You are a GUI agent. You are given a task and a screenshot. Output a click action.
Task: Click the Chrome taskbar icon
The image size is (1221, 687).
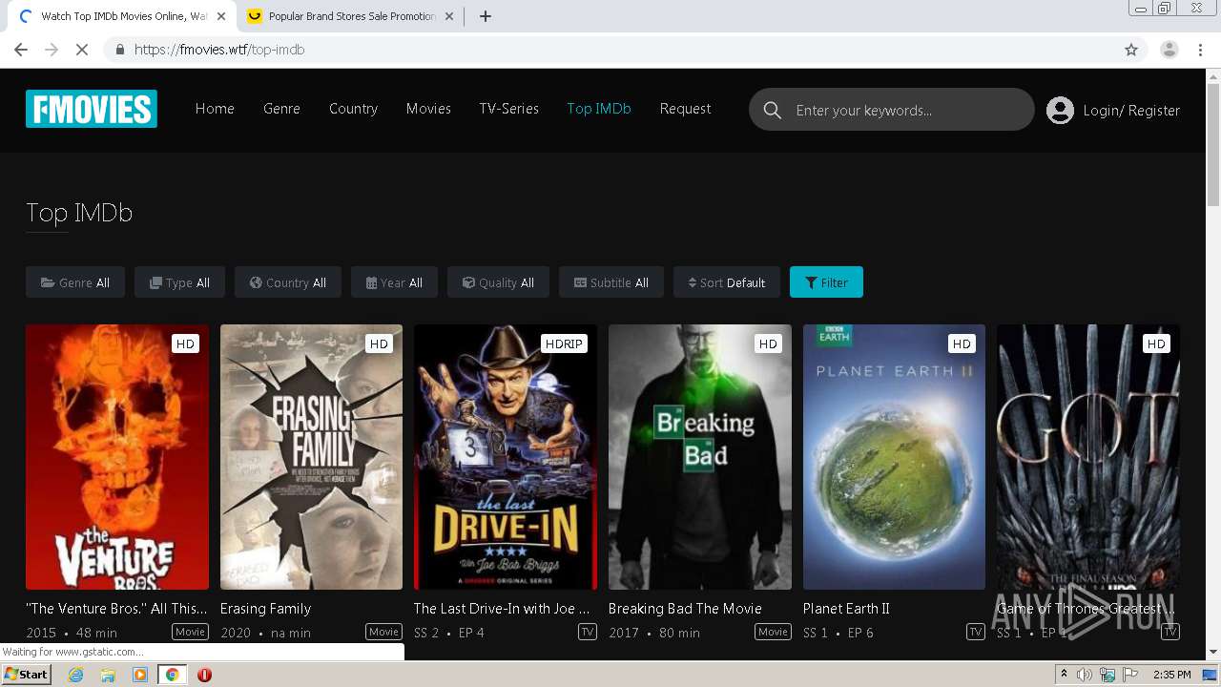(172, 675)
